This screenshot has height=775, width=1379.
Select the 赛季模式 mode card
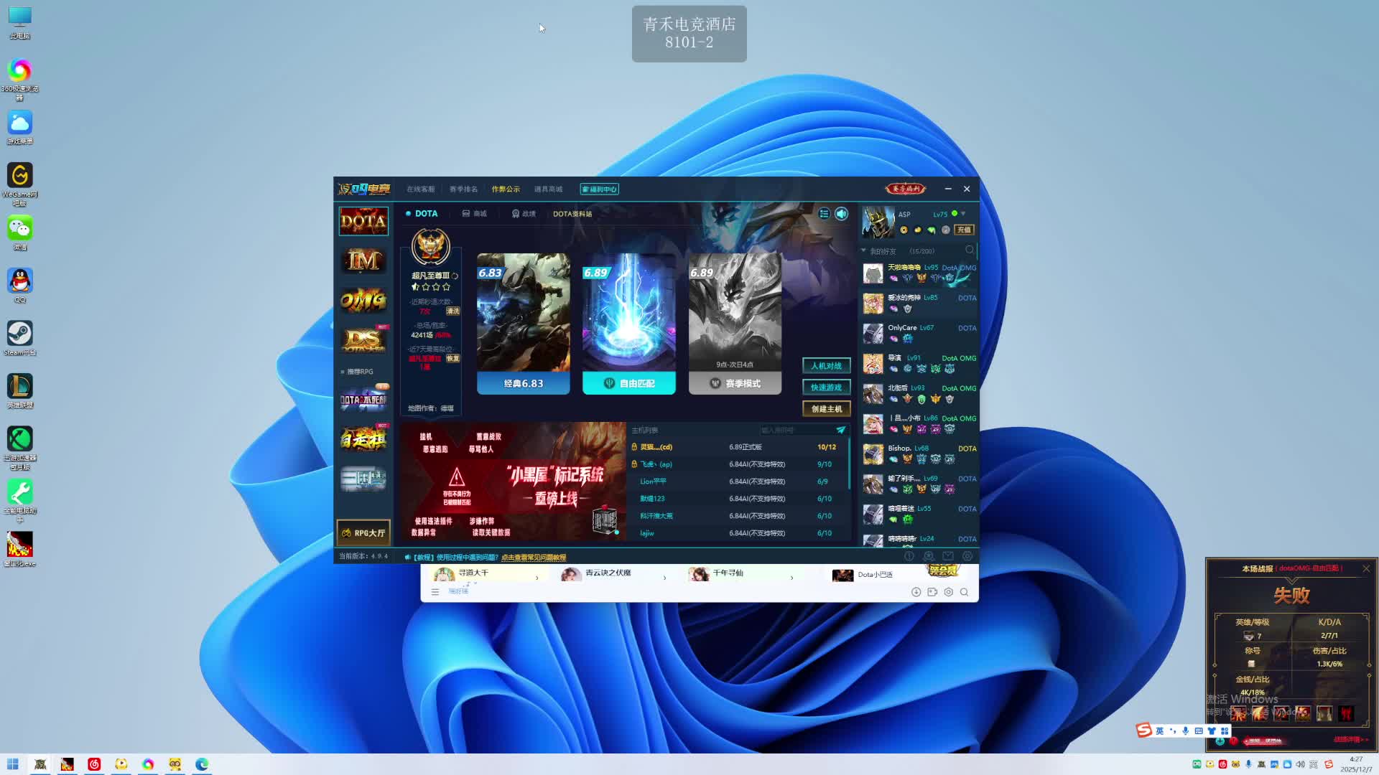[x=735, y=323]
